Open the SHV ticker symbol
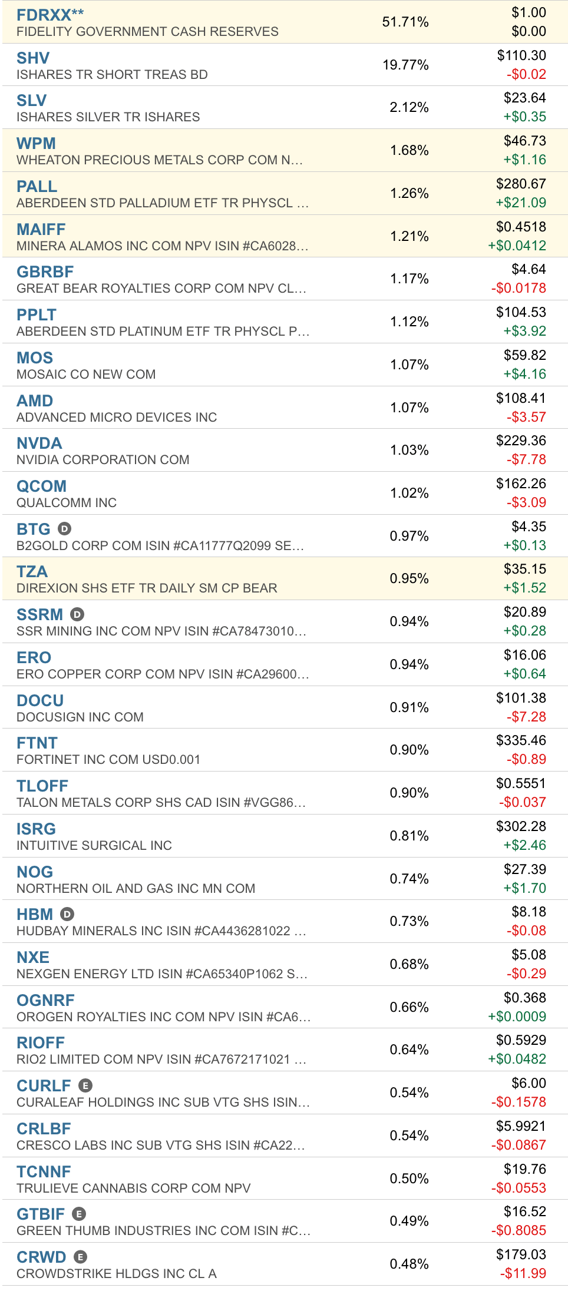The image size is (568, 1291). point(33,58)
